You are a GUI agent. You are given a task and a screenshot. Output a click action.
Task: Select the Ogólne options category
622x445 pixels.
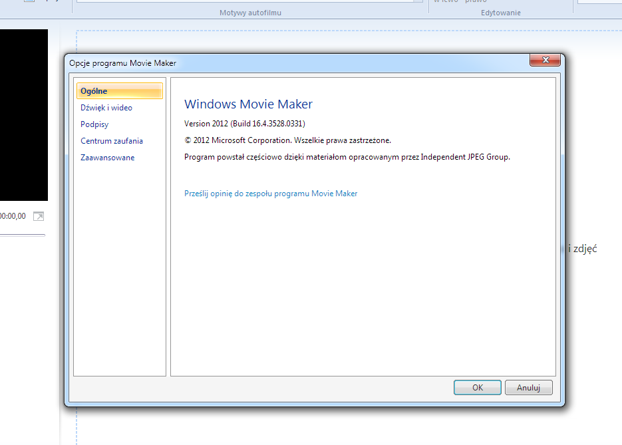tap(119, 91)
